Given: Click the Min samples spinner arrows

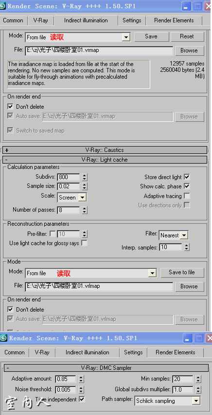Looking at the screenshot, I should (x=198, y=379).
